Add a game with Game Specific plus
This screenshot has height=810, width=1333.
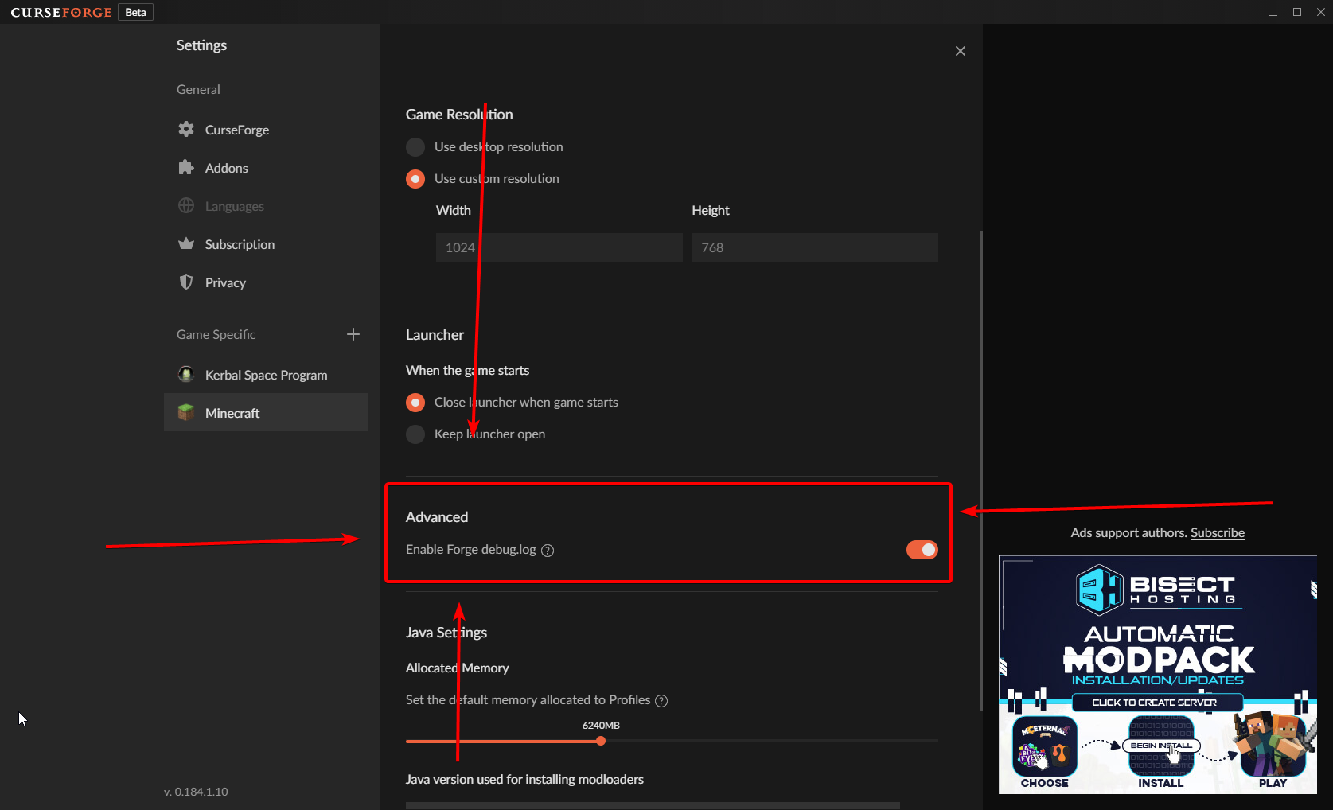click(353, 334)
